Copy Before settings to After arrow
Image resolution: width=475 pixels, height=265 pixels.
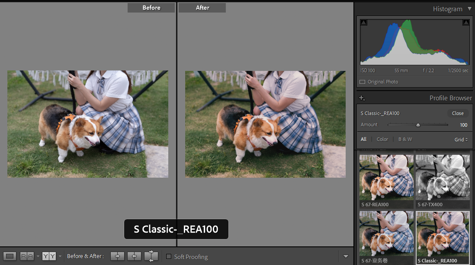tap(117, 256)
